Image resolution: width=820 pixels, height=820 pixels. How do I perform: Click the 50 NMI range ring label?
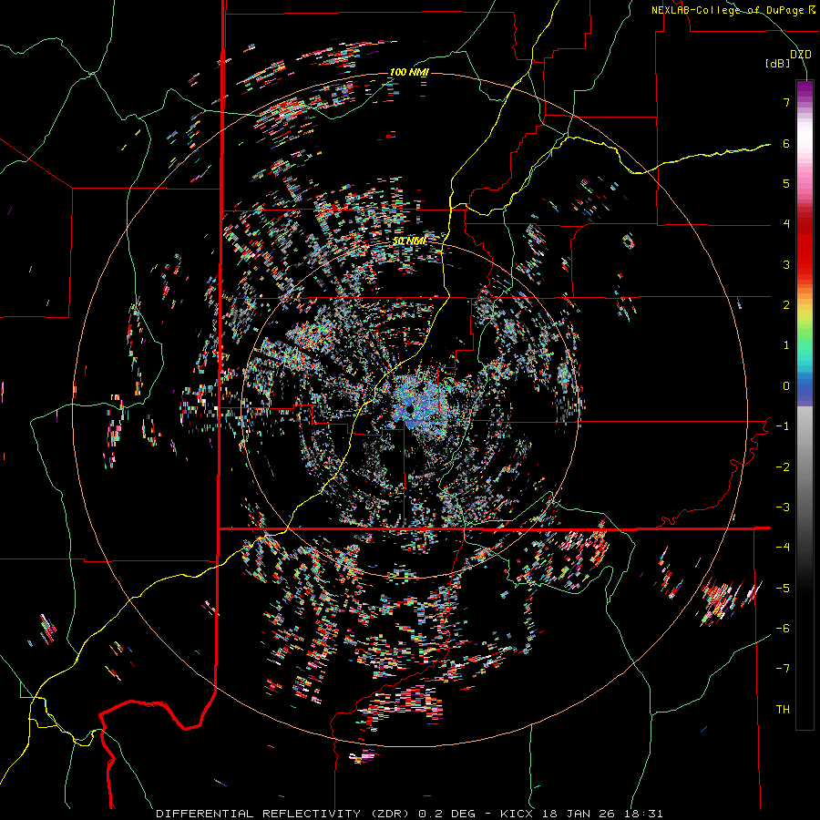pos(410,241)
